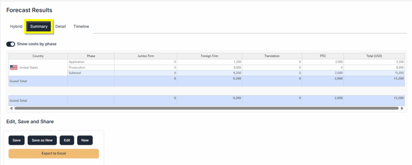Switch to the Hybrid tab

(16, 26)
